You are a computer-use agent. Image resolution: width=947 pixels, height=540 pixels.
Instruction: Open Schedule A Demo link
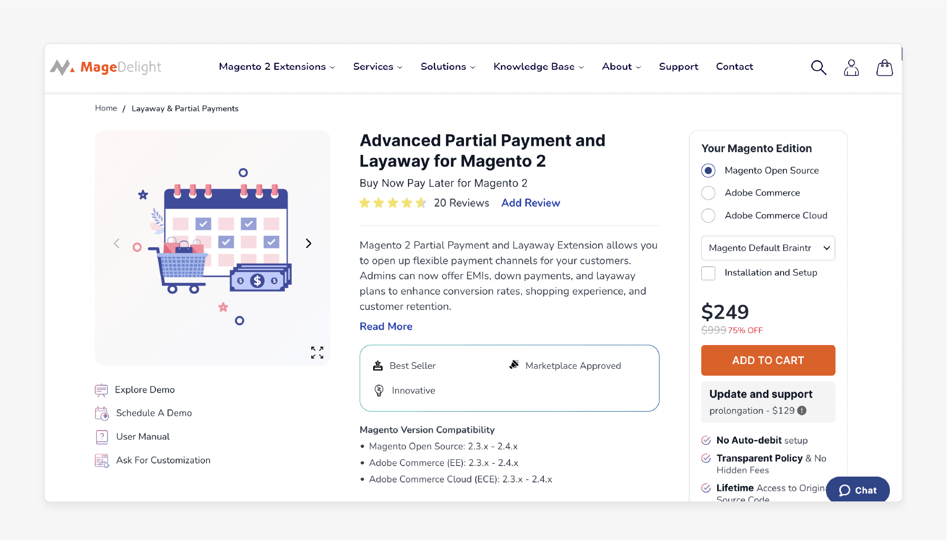pos(154,413)
